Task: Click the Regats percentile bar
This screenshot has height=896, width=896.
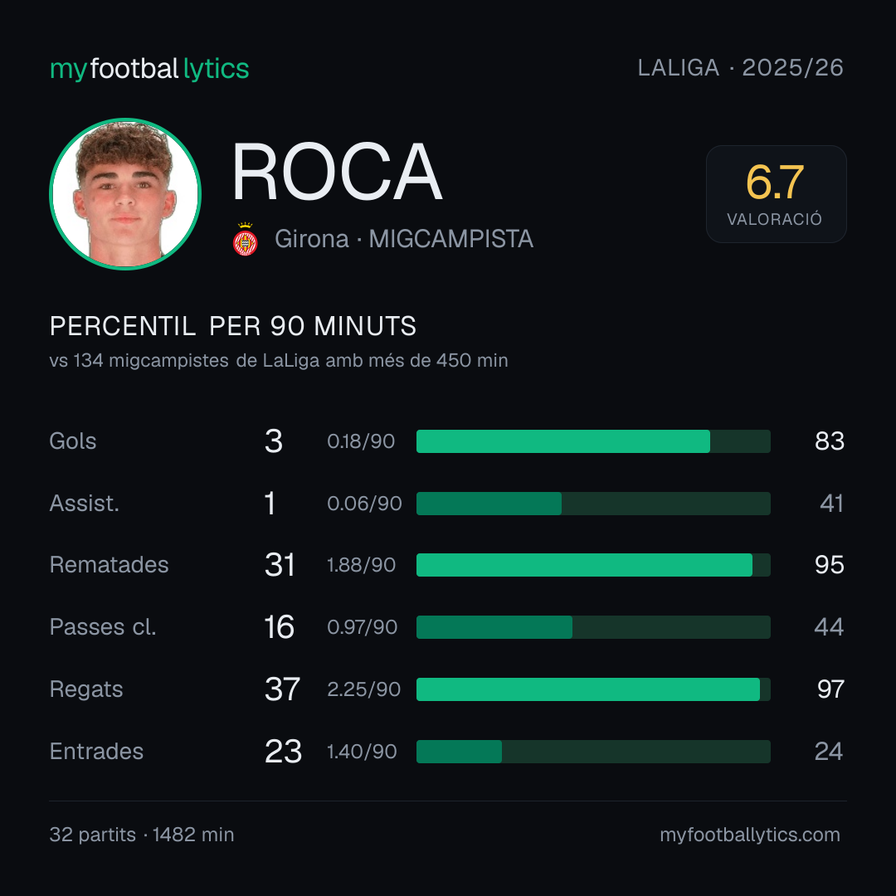Action: click(x=593, y=689)
